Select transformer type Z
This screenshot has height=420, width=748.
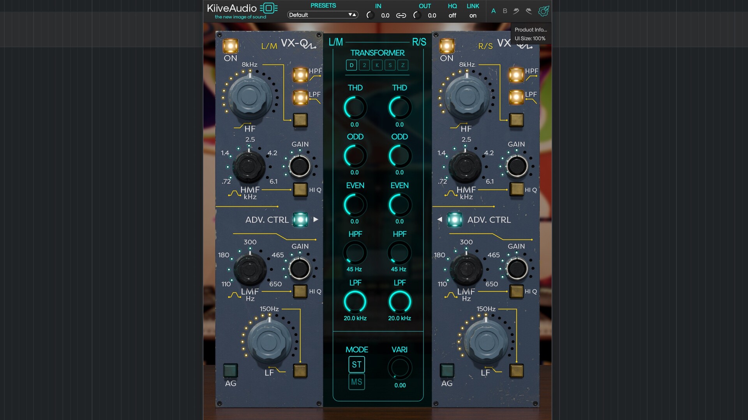click(x=403, y=65)
